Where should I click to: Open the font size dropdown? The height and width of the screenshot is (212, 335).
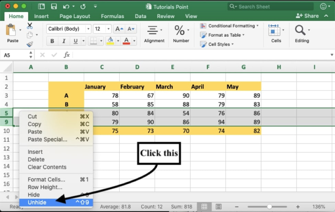pos(109,29)
